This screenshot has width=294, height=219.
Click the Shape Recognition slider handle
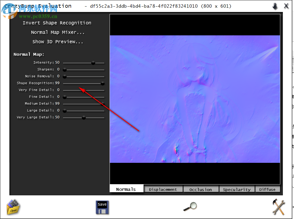(x=102, y=83)
